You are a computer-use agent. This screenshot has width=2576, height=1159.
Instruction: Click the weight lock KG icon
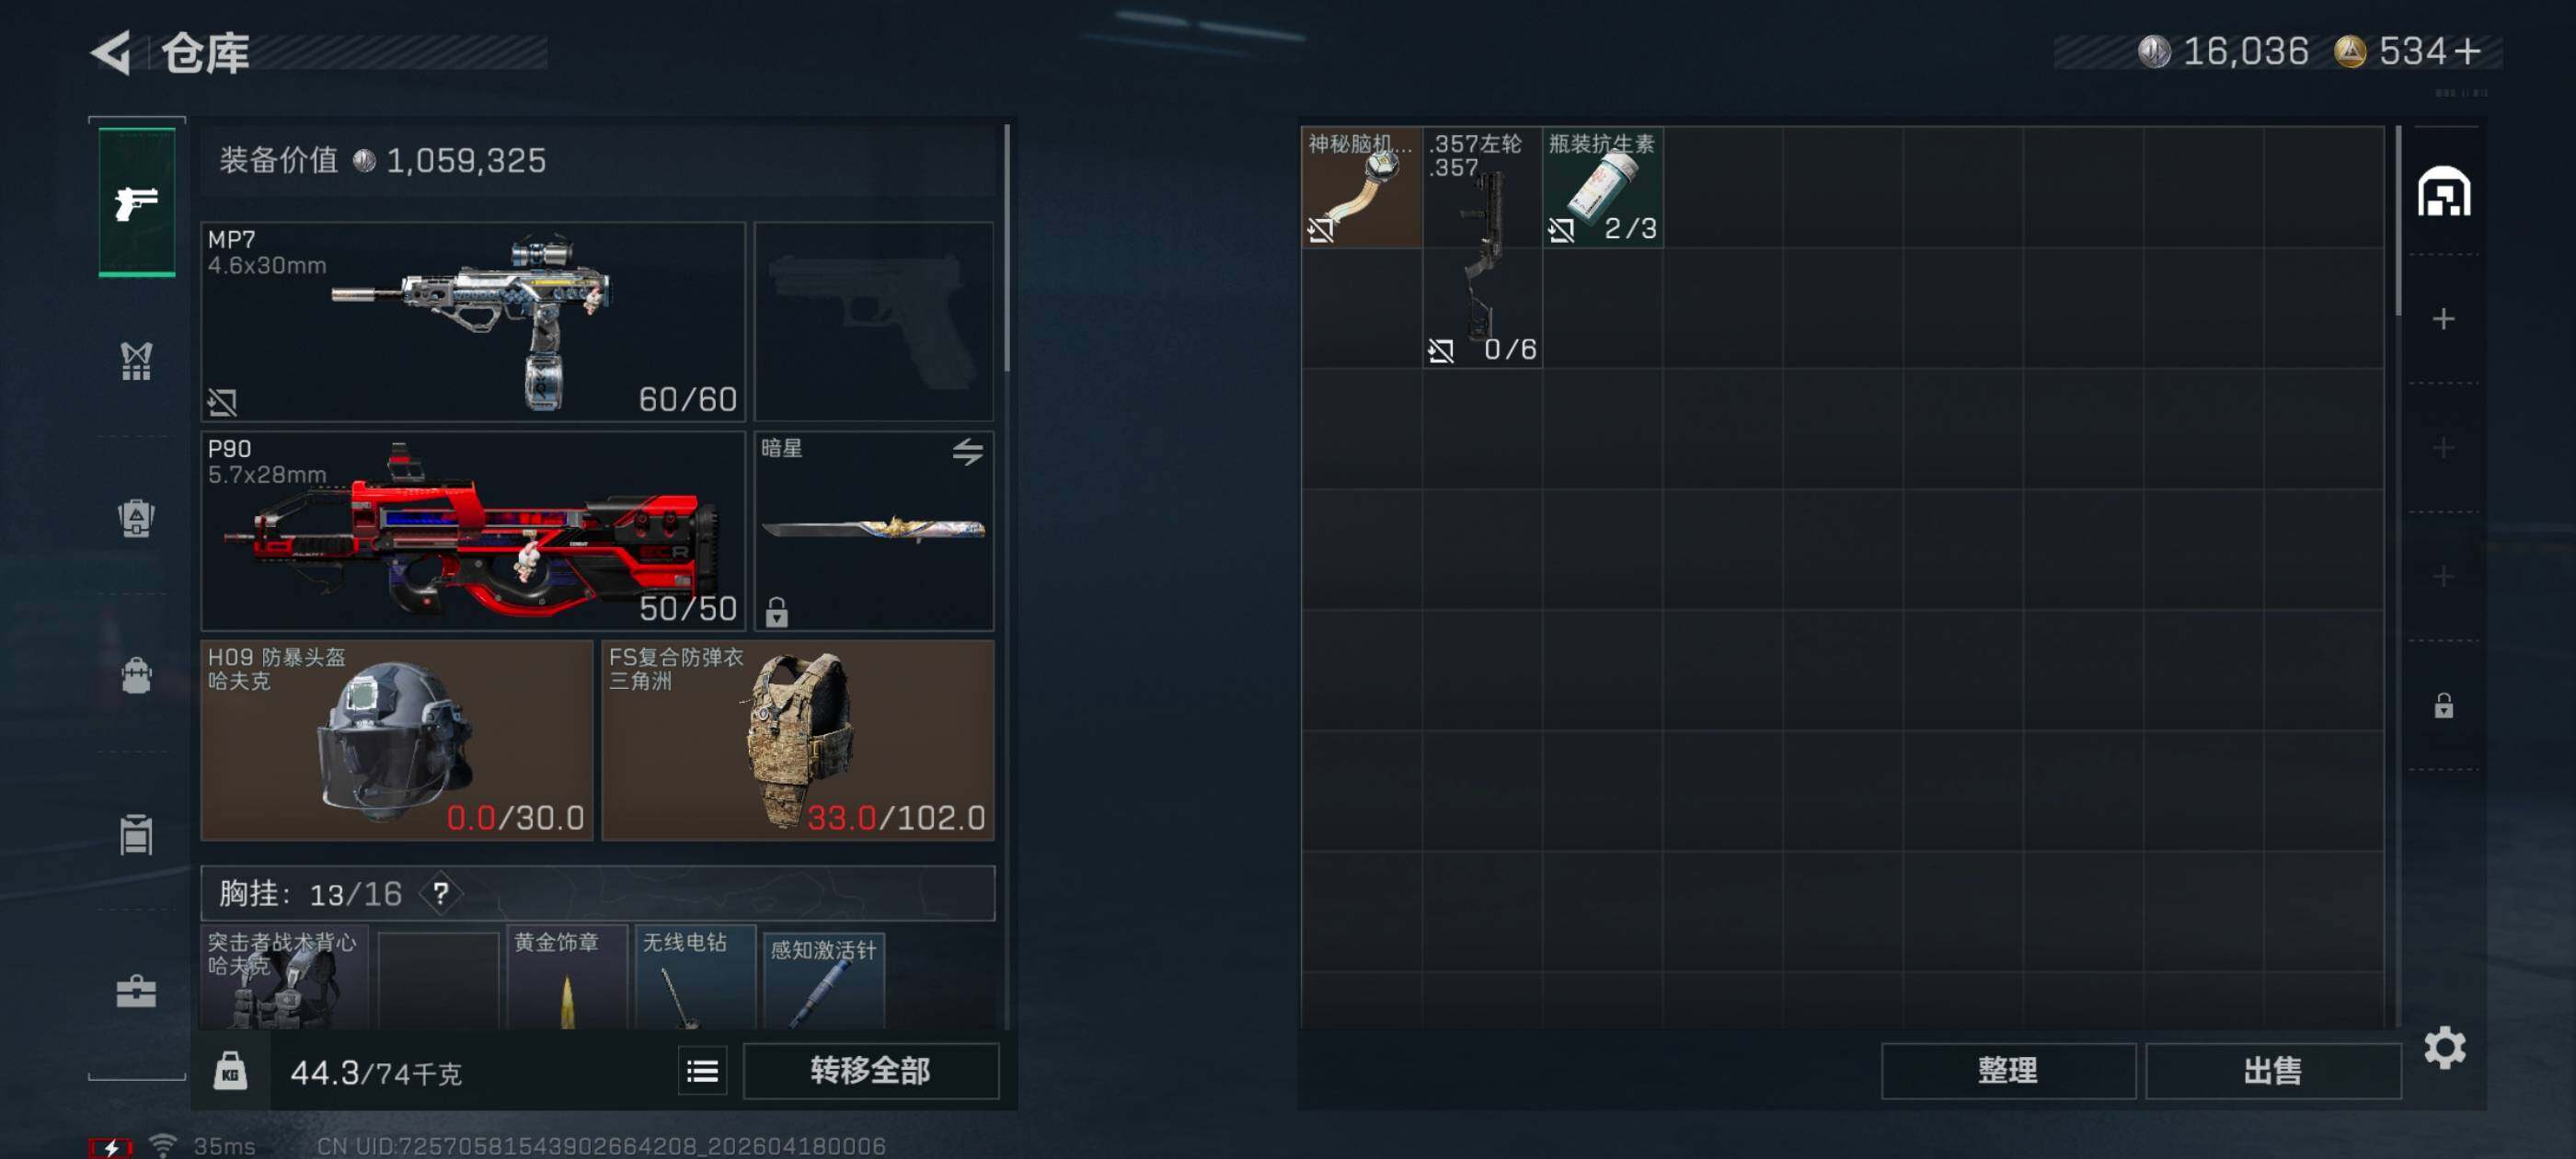pos(230,1071)
